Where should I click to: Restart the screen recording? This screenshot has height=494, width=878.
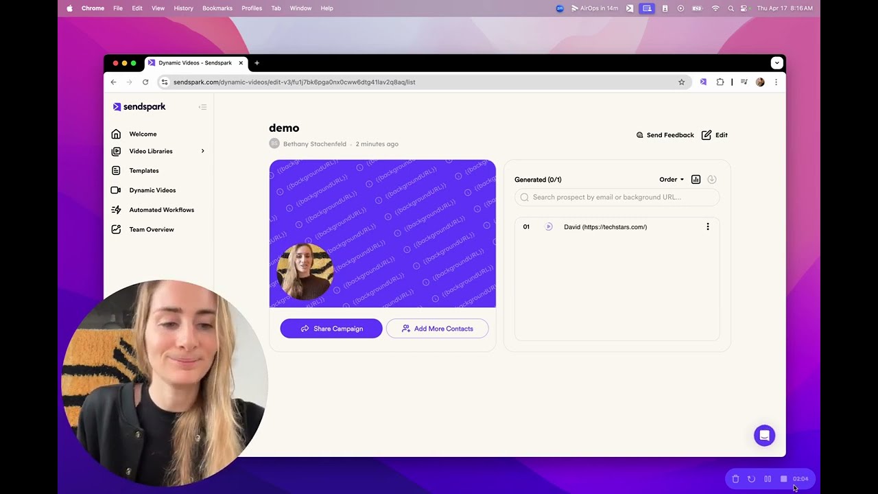tap(751, 479)
